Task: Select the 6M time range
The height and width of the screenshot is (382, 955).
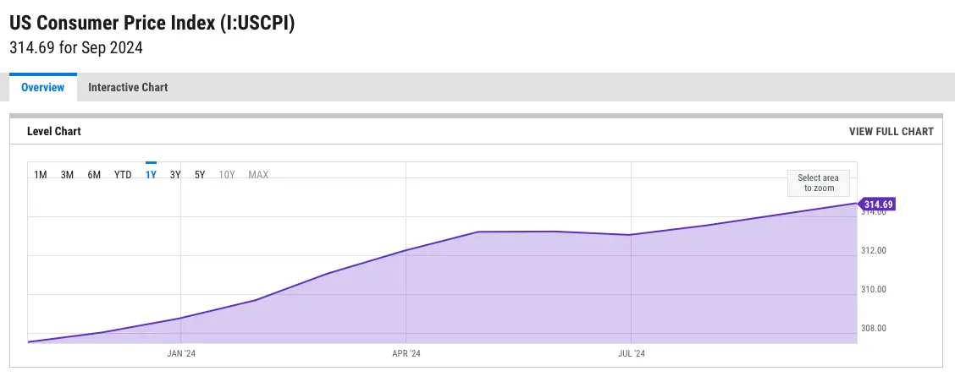Action: pos(94,175)
